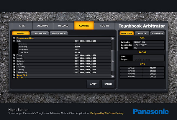Expand the Tuesday schedule row

click(14, 69)
